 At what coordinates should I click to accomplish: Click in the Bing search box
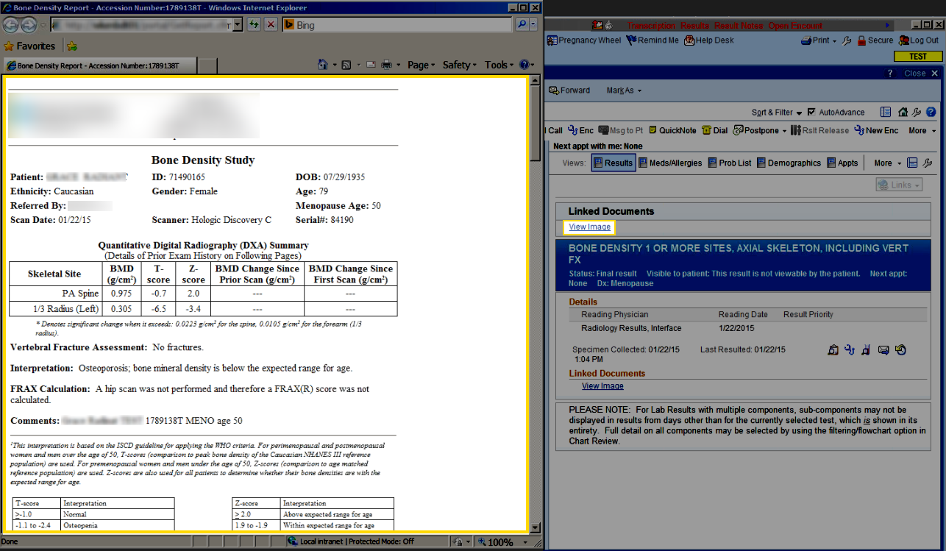(x=401, y=25)
